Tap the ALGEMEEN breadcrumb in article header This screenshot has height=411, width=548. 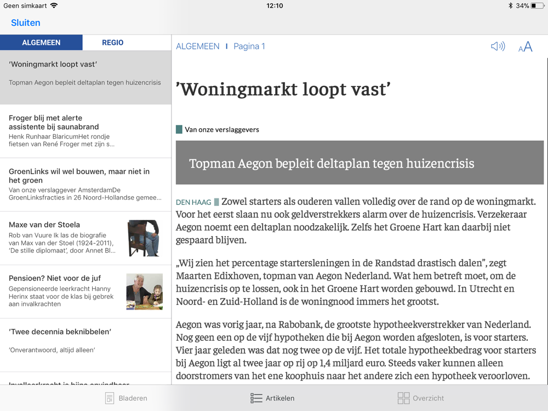(x=197, y=47)
